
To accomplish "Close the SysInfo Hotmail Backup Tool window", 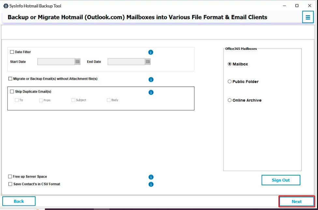I will [x=310, y=6].
